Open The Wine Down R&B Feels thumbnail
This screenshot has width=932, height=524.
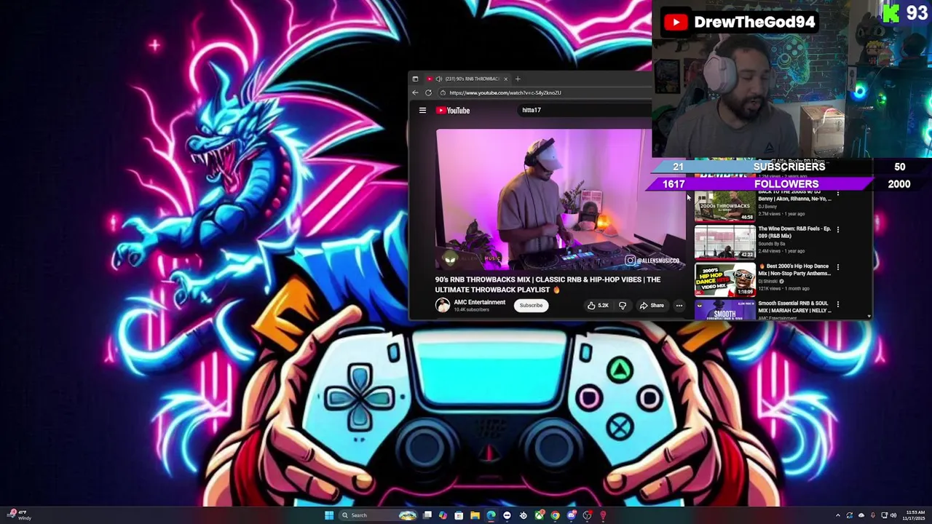(724, 242)
